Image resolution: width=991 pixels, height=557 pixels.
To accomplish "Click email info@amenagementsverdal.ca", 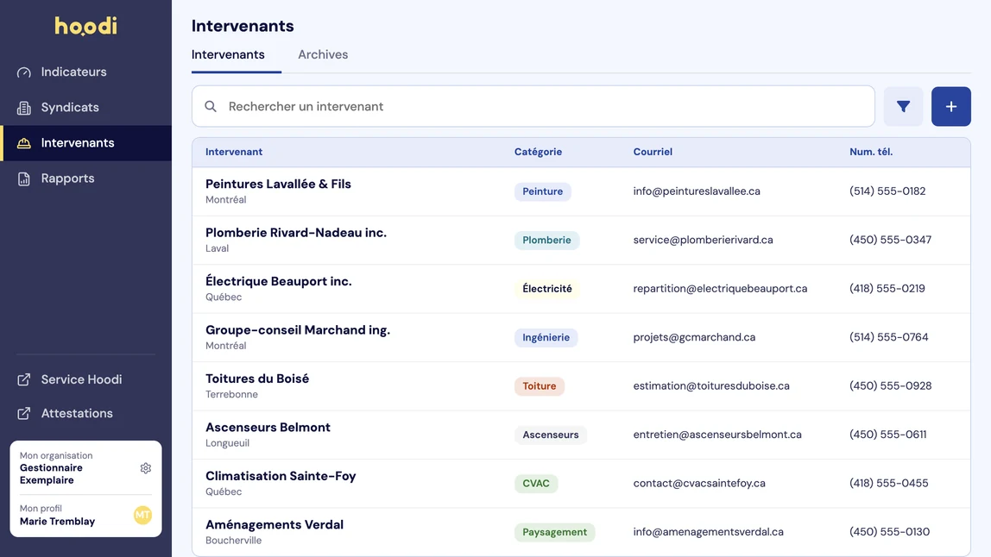I will click(708, 532).
